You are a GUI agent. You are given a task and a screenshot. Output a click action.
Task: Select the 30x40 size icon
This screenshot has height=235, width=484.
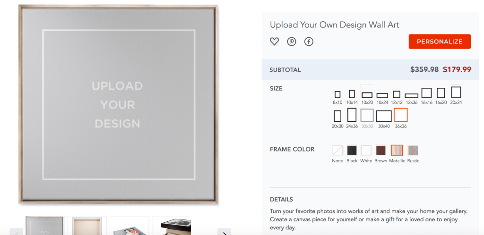[384, 116]
